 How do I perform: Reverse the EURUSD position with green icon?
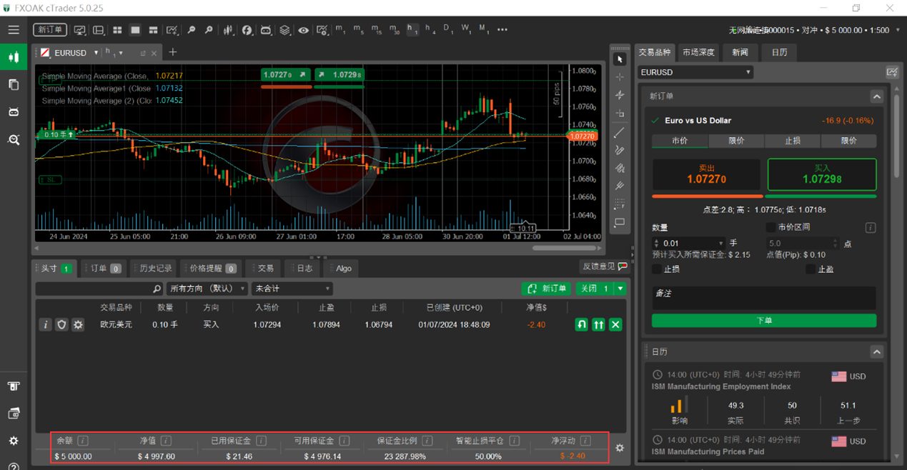[582, 324]
